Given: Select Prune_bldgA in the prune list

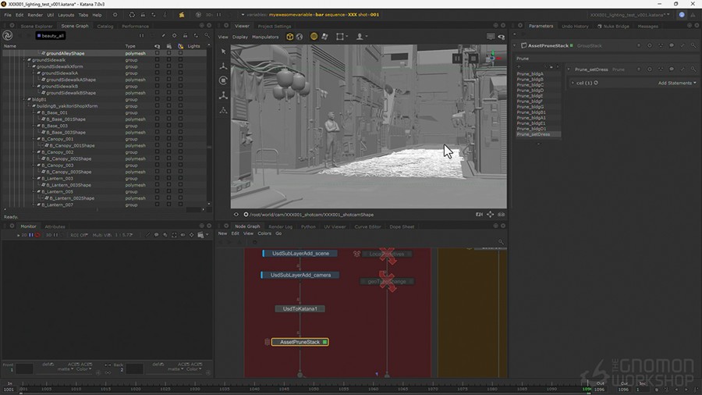Looking at the screenshot, I should [530, 74].
